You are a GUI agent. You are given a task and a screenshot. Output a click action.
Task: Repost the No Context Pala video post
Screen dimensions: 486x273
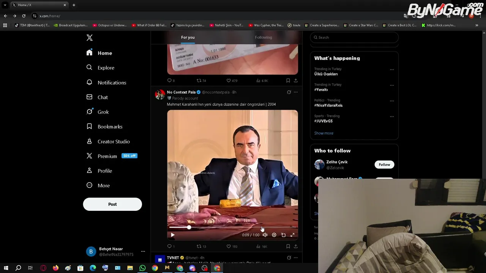pyautogui.click(x=201, y=246)
